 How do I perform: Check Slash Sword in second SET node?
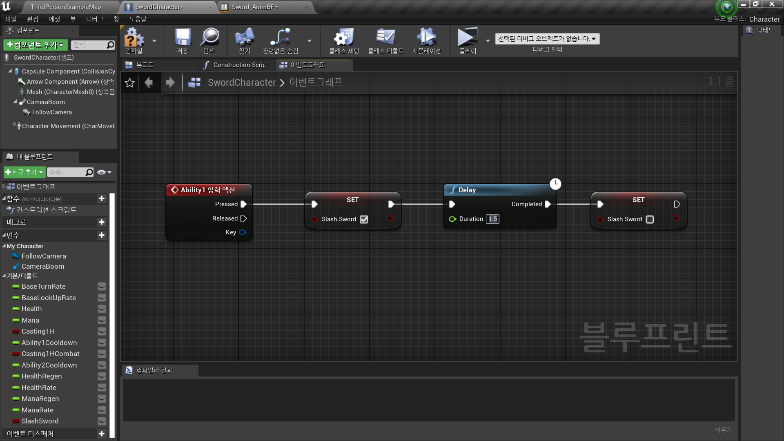click(650, 219)
